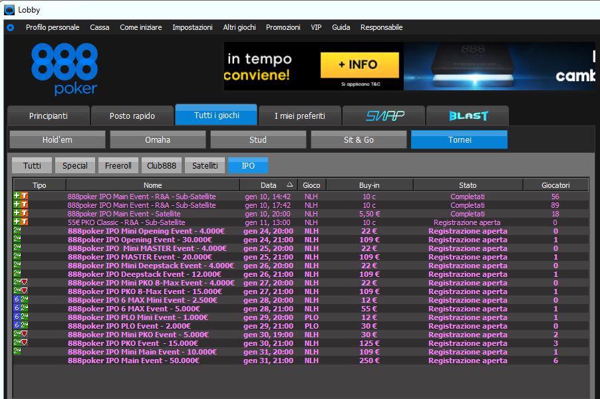
Task: Sort the table by the Giocatori column header
Action: point(555,185)
